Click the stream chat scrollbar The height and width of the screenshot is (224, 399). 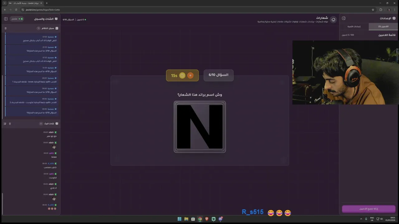2,203
